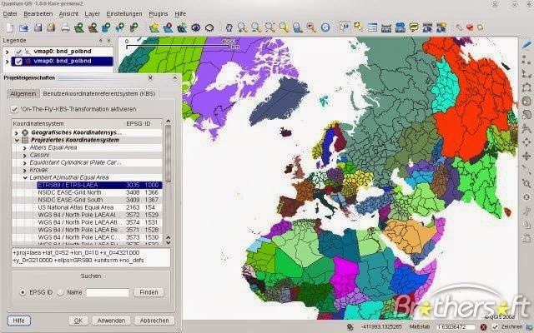The height and width of the screenshot is (333, 534).
Task: Toggle the Map Tips speech-bubble icon
Action: click(x=414, y=27)
